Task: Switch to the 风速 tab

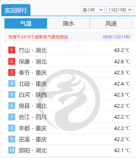Action: pos(111,23)
